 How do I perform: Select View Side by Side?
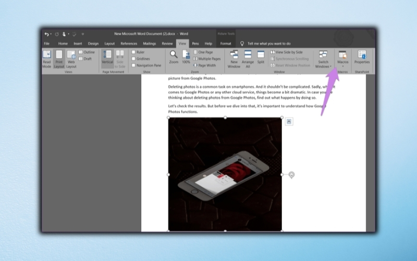coord(286,52)
